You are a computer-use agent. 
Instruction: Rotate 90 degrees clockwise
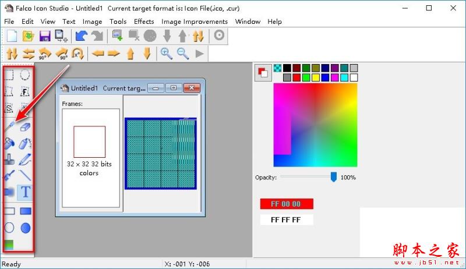point(62,54)
